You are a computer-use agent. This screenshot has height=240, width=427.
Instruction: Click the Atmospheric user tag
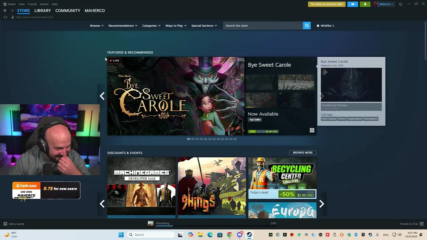coord(371,119)
